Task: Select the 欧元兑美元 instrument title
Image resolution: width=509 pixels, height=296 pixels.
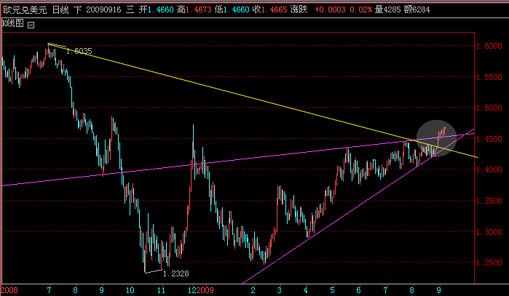Action: point(25,9)
